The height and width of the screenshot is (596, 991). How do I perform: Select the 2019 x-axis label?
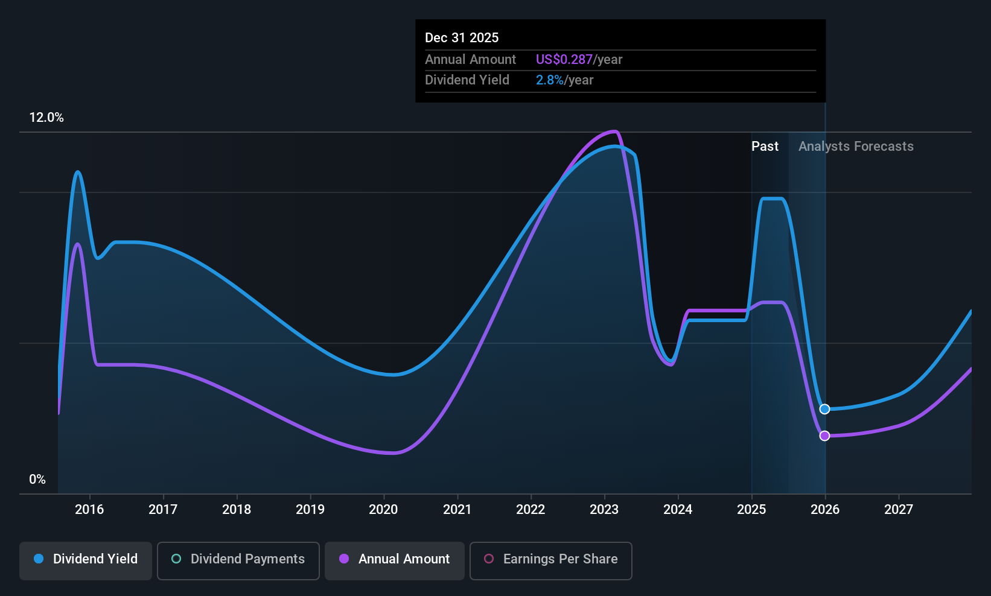point(310,509)
